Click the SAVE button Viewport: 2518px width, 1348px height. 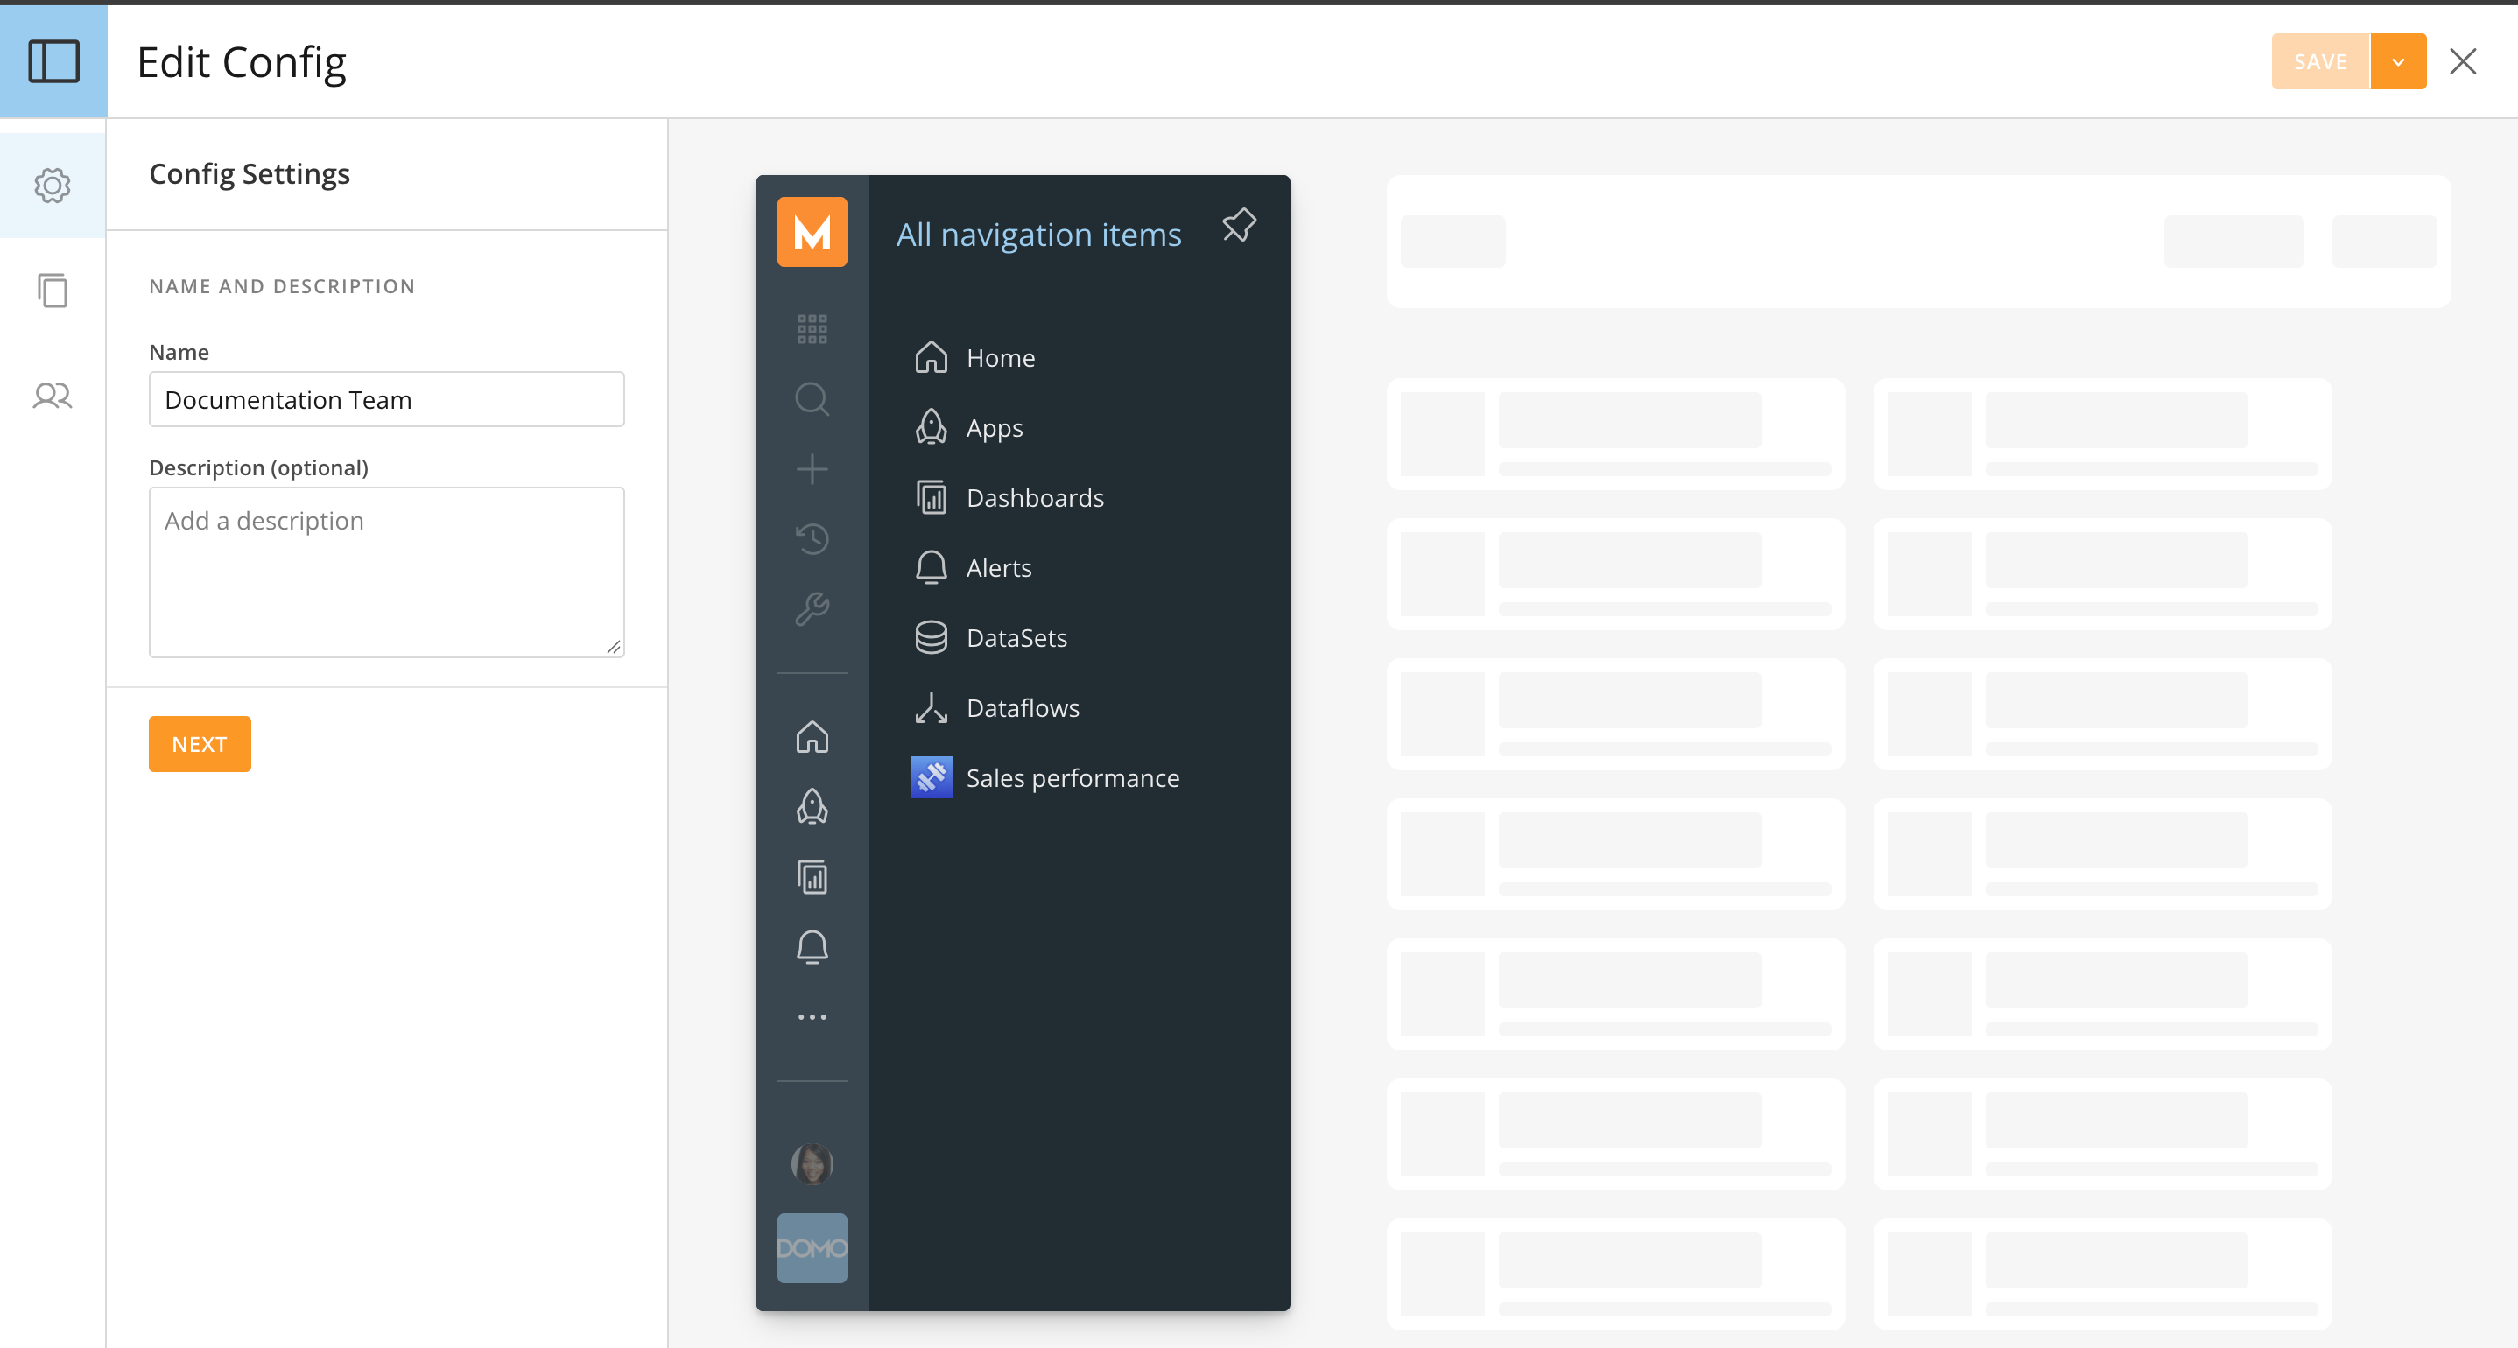2319,61
